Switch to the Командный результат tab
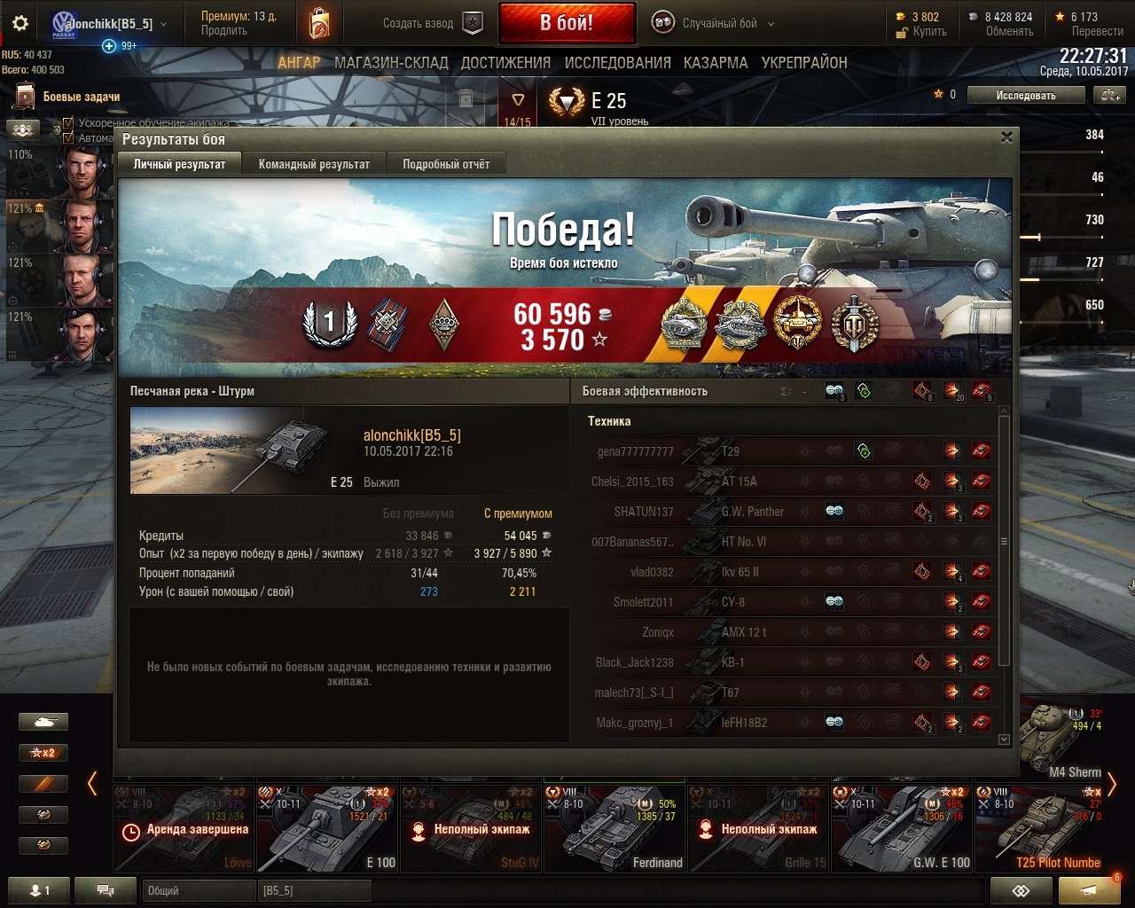The image size is (1135, 908). (314, 164)
